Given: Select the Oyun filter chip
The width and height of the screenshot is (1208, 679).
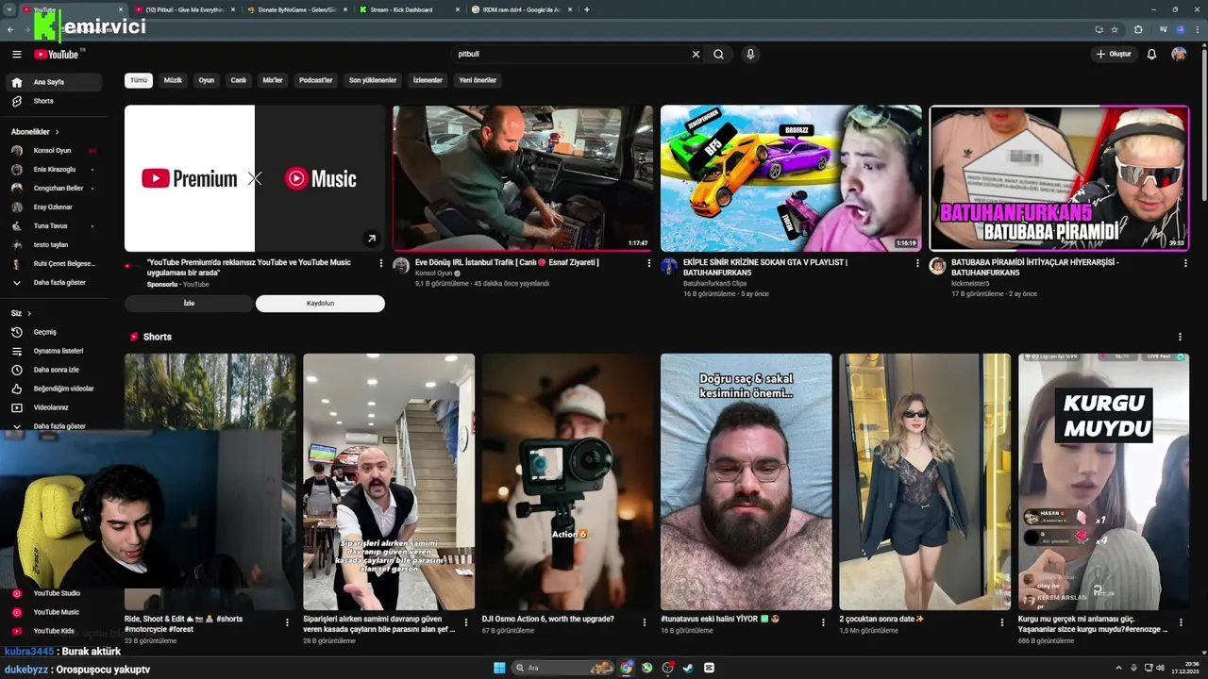Looking at the screenshot, I should (x=206, y=80).
